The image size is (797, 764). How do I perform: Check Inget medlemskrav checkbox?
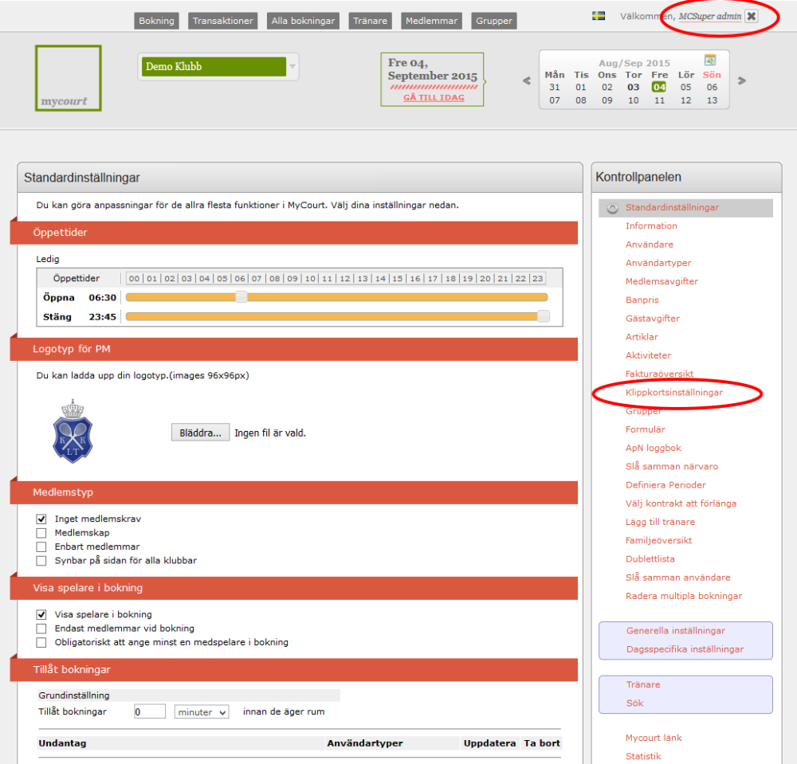tap(41, 519)
